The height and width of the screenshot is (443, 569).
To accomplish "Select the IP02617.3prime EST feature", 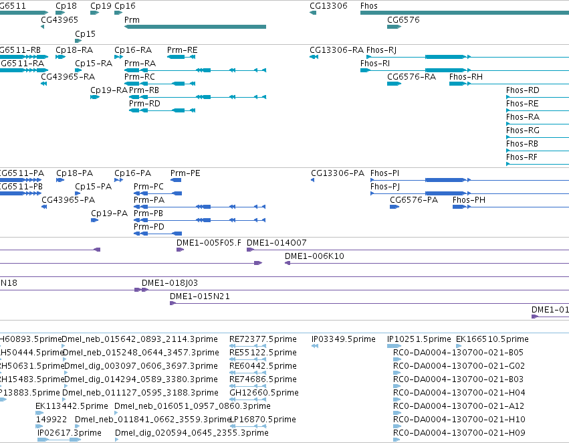I will coord(59,440).
